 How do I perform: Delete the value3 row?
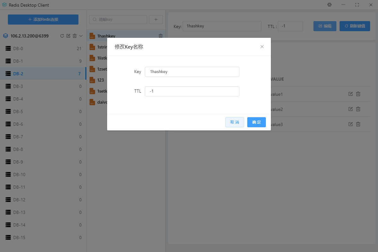(x=358, y=124)
